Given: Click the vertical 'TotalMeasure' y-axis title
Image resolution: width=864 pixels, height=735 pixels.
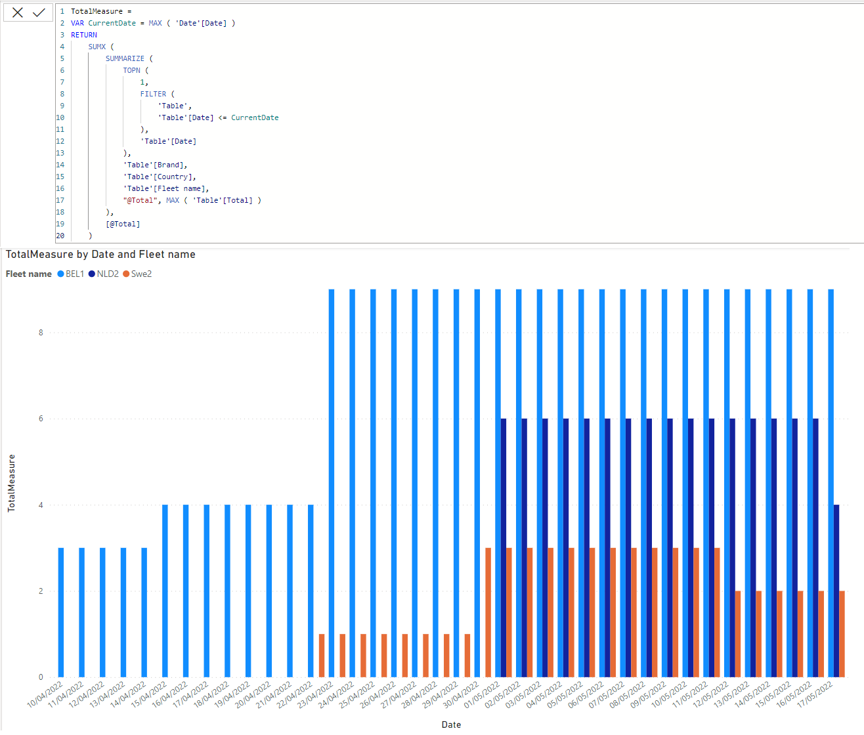Looking at the screenshot, I should point(11,483).
